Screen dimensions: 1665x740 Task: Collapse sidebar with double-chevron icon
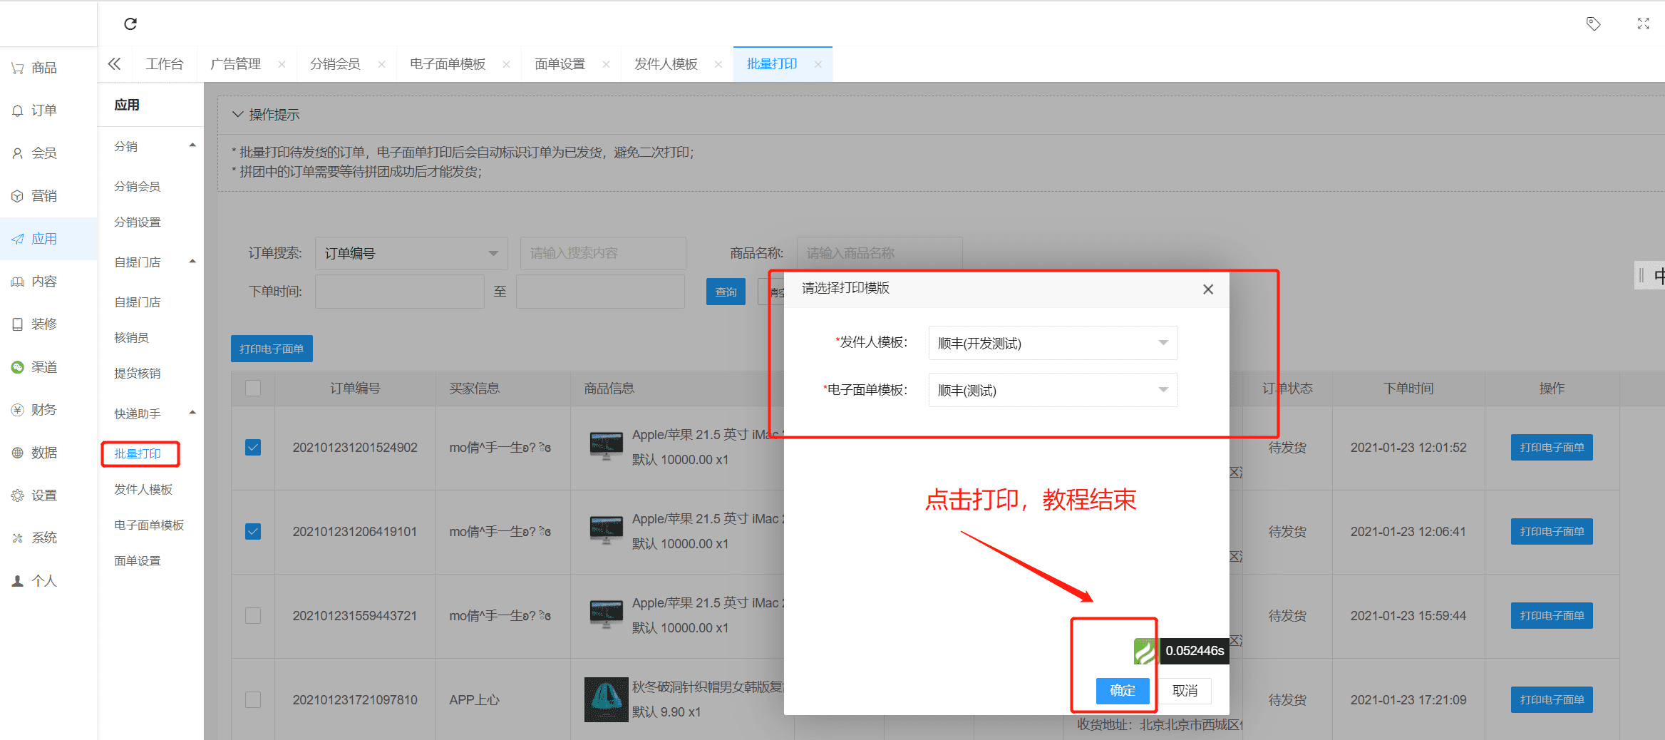coord(114,64)
